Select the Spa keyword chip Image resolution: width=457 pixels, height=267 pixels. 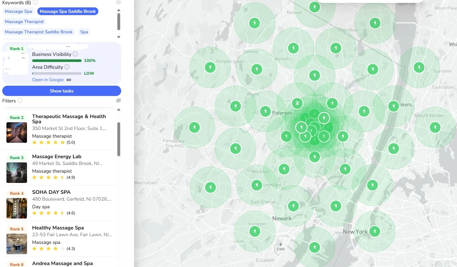pyautogui.click(x=84, y=32)
